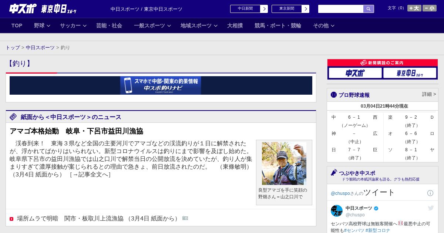Expand the 野球 menu
The width and height of the screenshot is (444, 233).
point(42,26)
